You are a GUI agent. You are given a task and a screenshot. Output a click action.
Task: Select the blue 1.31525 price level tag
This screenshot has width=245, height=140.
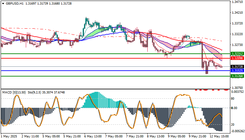(237, 71)
